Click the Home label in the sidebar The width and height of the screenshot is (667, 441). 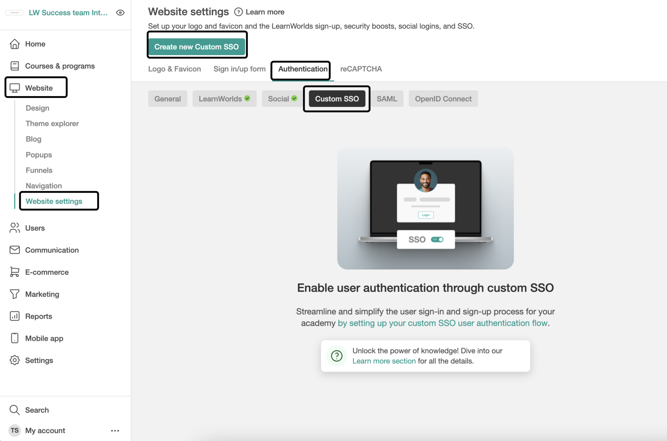coord(35,44)
